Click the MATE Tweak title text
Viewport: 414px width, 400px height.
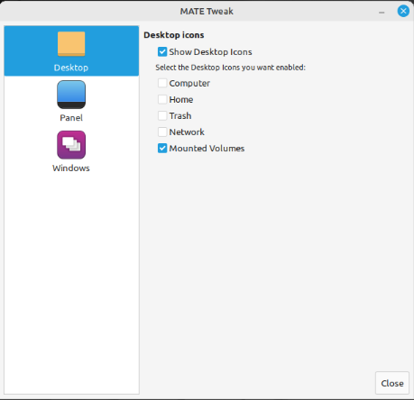[207, 12]
